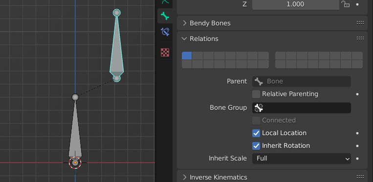Image resolution: width=373 pixels, height=182 pixels.
Task: Select the parent bone tip joint
Action: tap(75, 97)
